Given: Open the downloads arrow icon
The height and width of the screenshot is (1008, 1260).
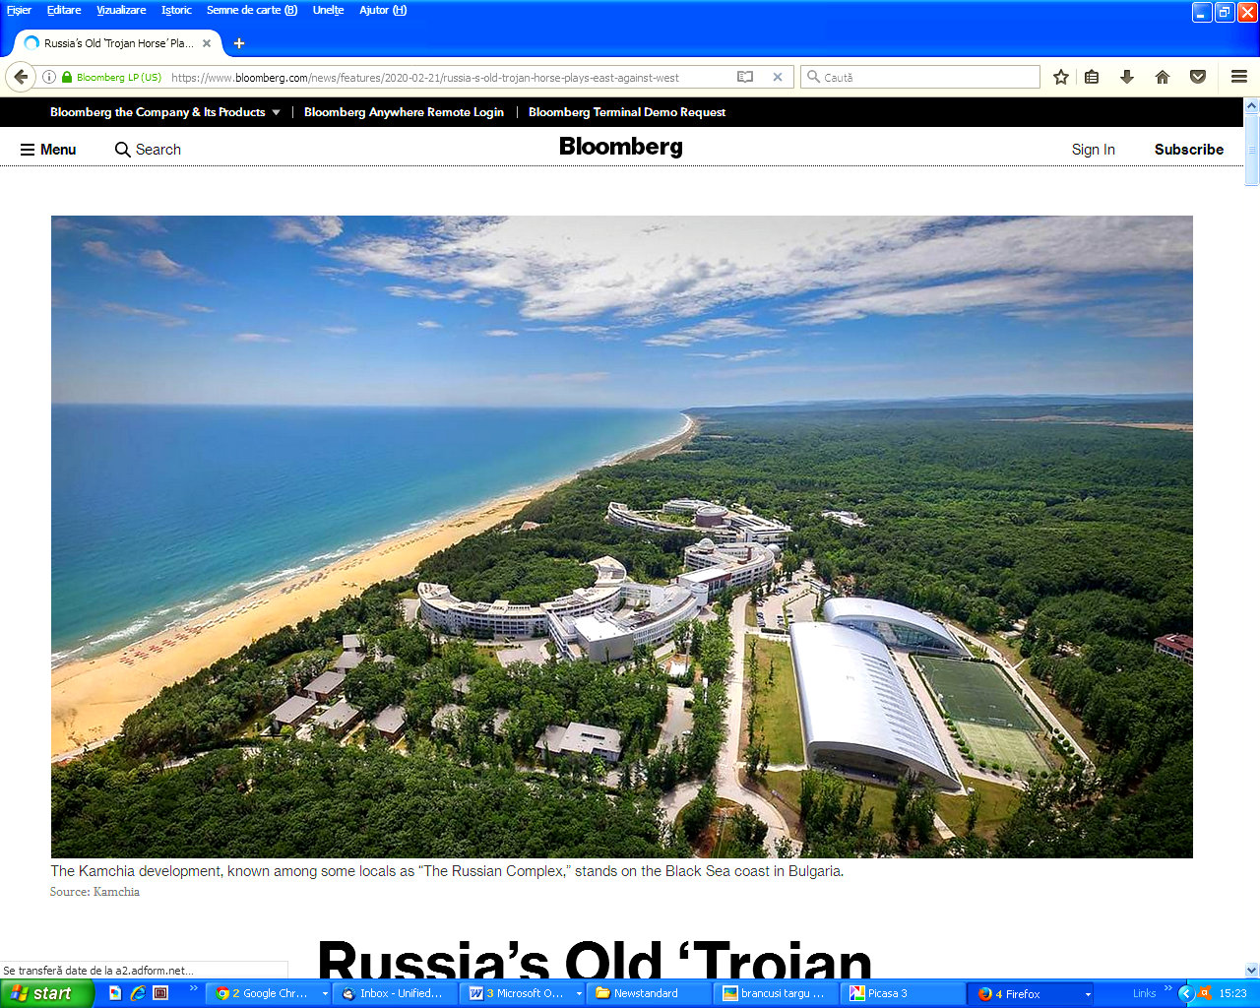Looking at the screenshot, I should [x=1127, y=77].
